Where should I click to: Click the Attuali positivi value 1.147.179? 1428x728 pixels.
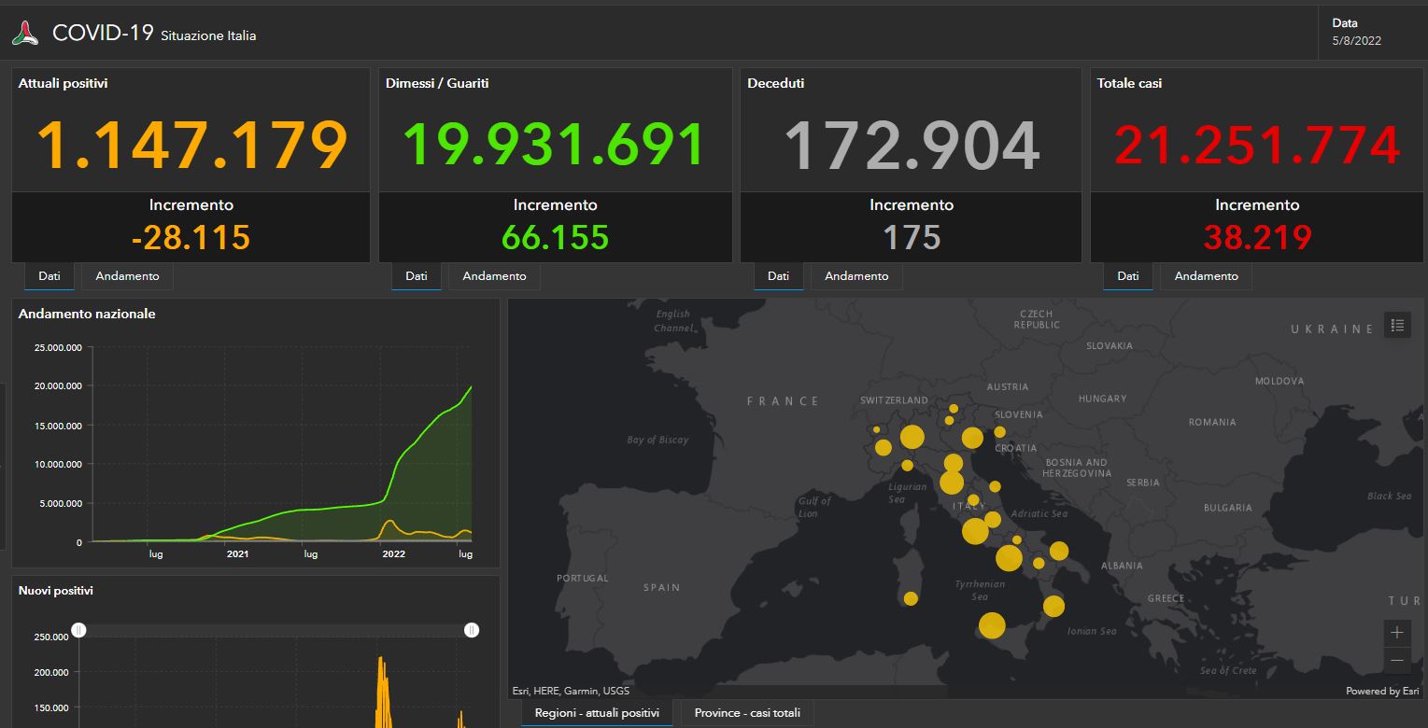pos(191,145)
